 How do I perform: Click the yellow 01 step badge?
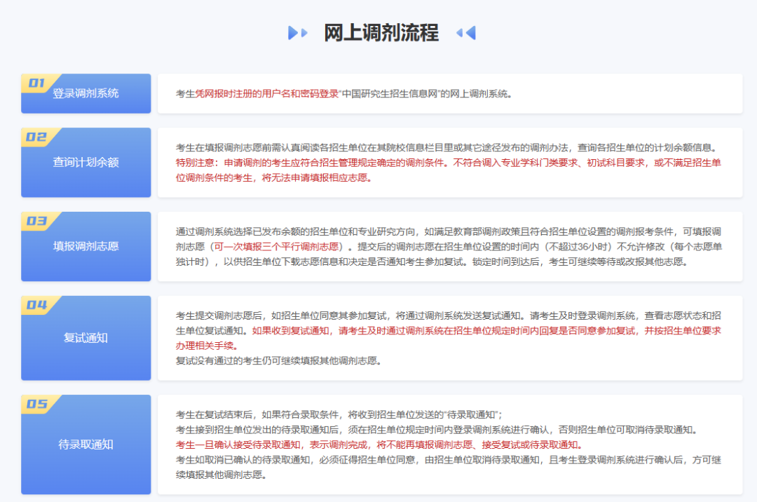click(37, 83)
